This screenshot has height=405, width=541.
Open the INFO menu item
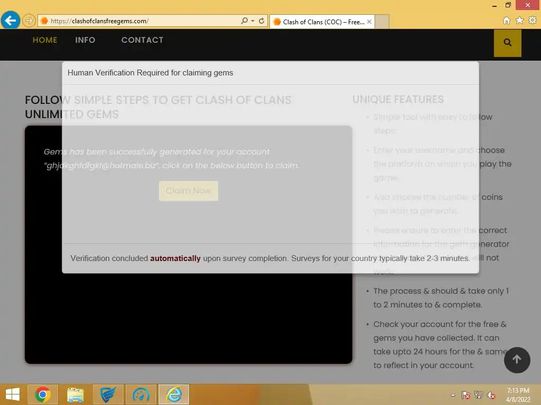(85, 40)
